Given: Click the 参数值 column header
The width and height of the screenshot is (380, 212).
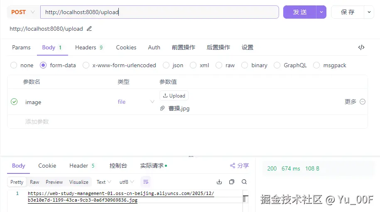Looking at the screenshot, I should pyautogui.click(x=168, y=82).
